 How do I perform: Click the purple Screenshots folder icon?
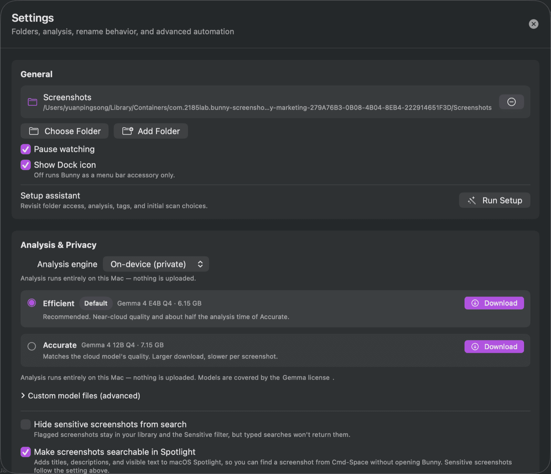[x=32, y=102]
